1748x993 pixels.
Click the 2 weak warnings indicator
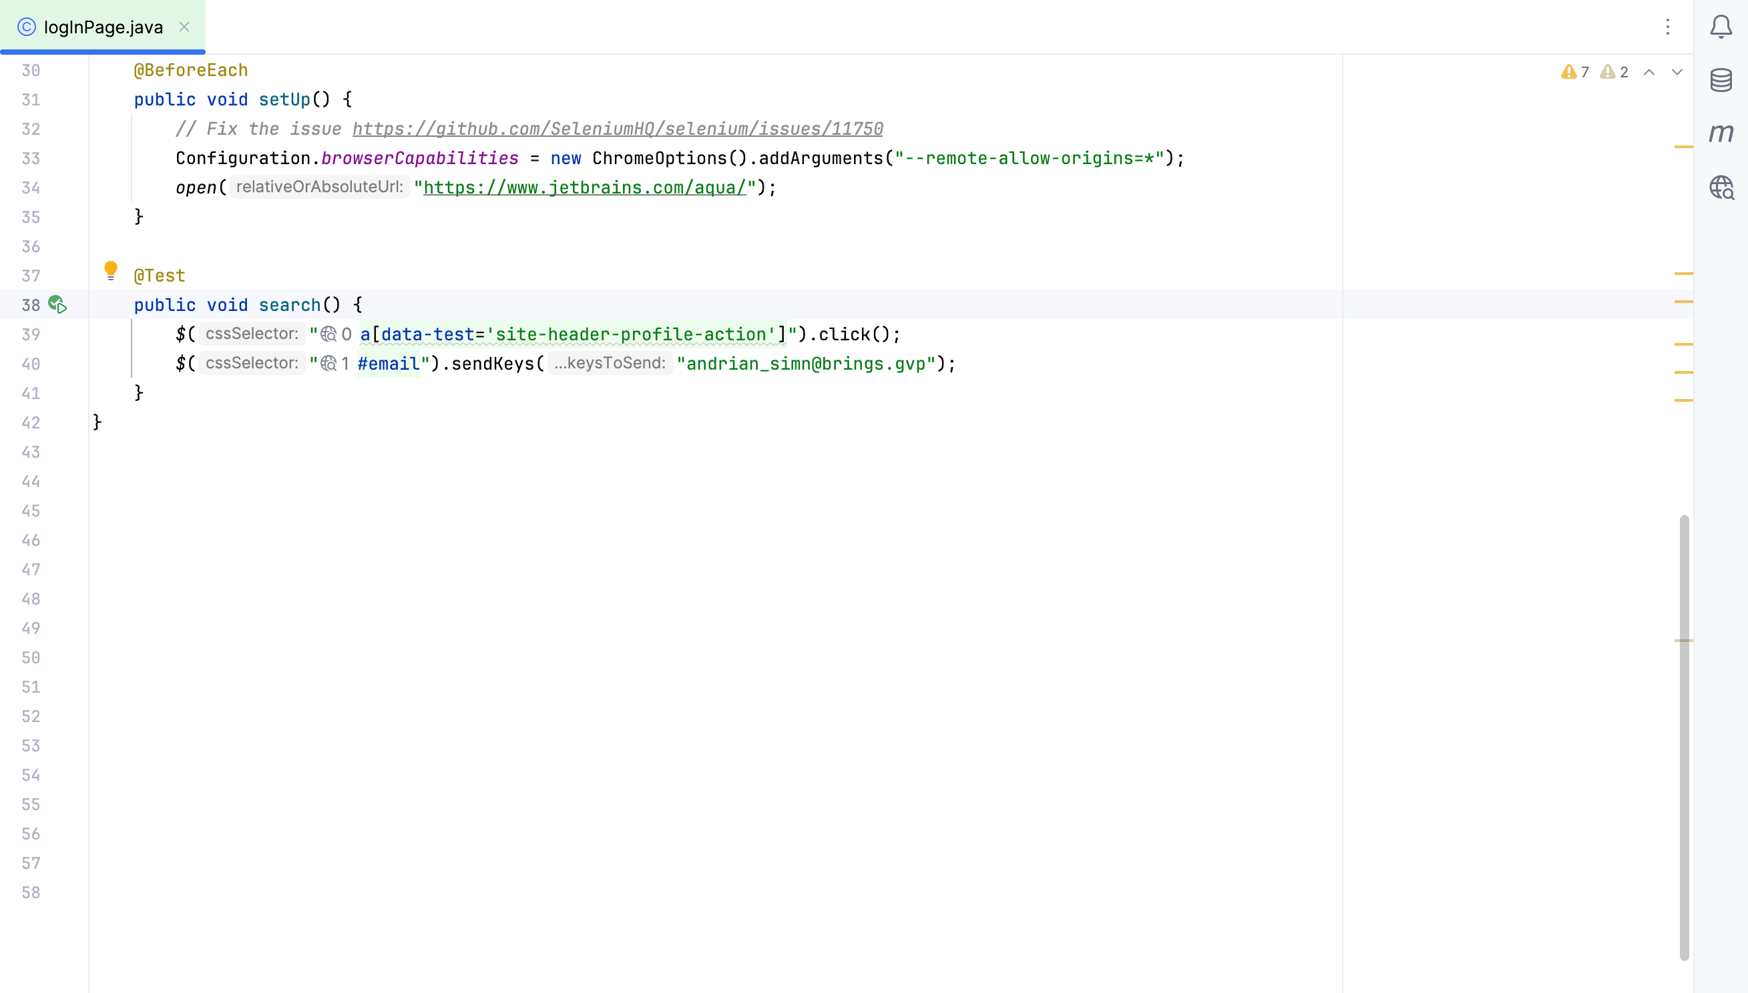coord(1614,72)
